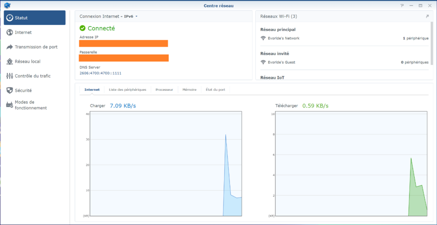The image size is (437, 225).
Task: Click the Charger 7.09 KB/s value
Action: [123, 106]
